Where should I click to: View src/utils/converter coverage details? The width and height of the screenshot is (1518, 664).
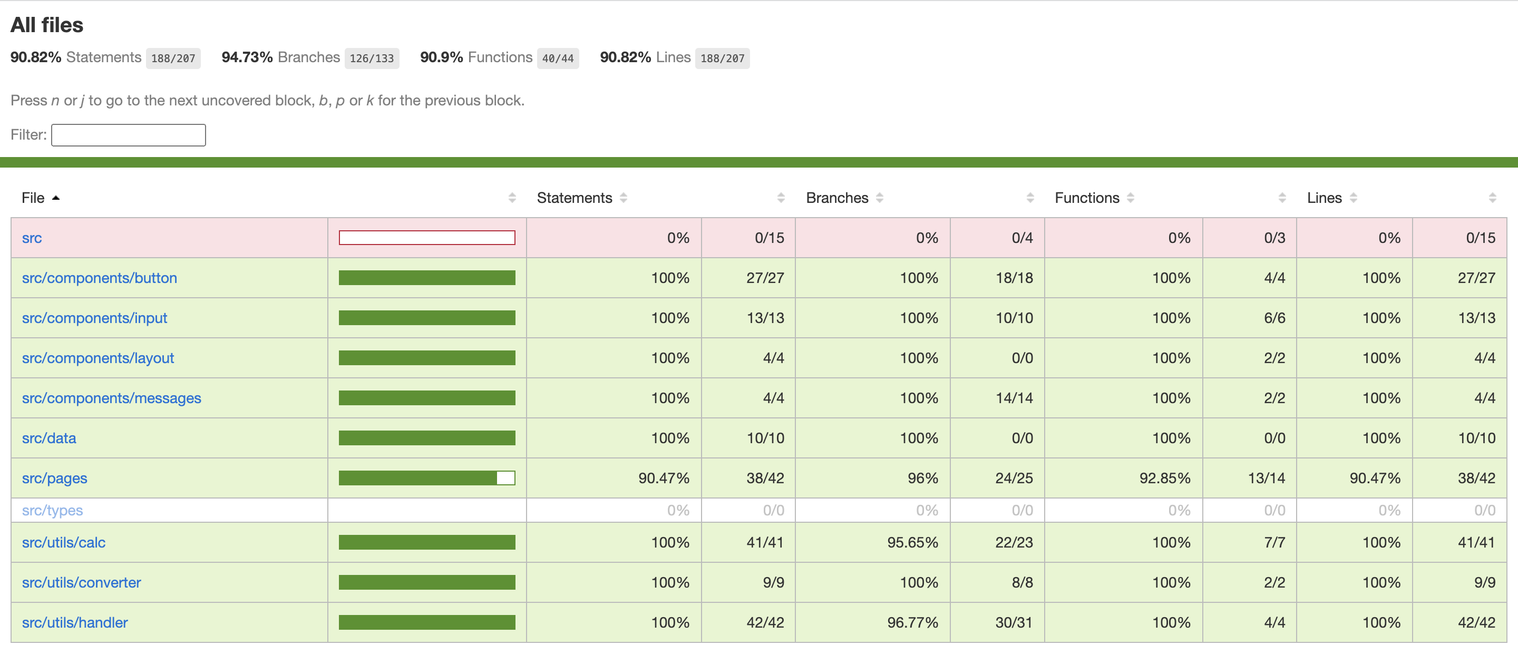tap(81, 582)
